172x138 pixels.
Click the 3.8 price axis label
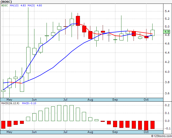tap(167, 82)
